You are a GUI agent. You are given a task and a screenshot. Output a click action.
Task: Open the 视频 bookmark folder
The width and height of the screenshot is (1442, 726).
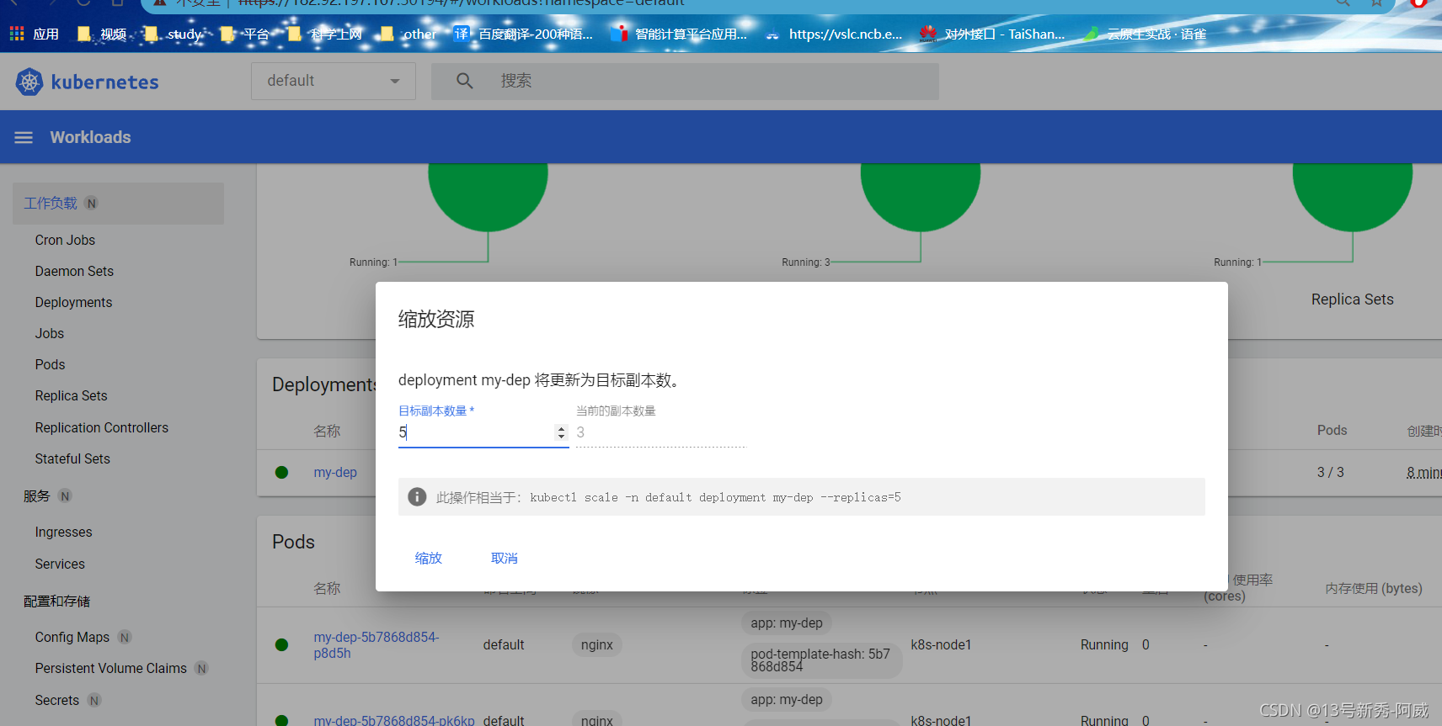point(102,34)
